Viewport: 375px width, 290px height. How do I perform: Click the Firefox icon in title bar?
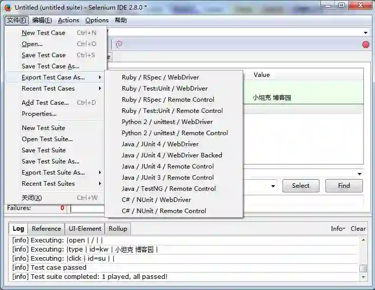click(x=8, y=8)
